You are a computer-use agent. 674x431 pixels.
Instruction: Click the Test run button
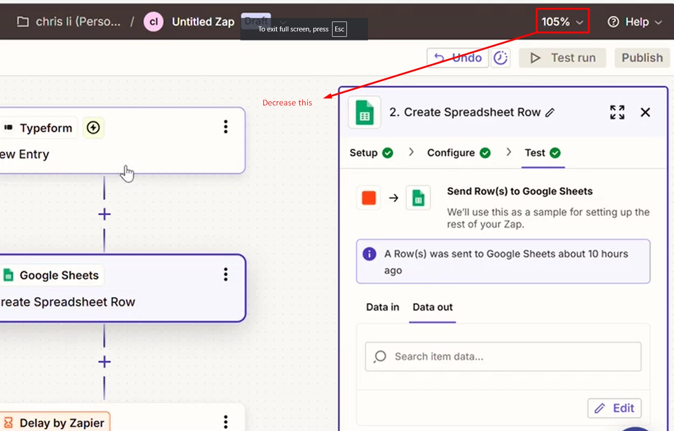pos(563,58)
